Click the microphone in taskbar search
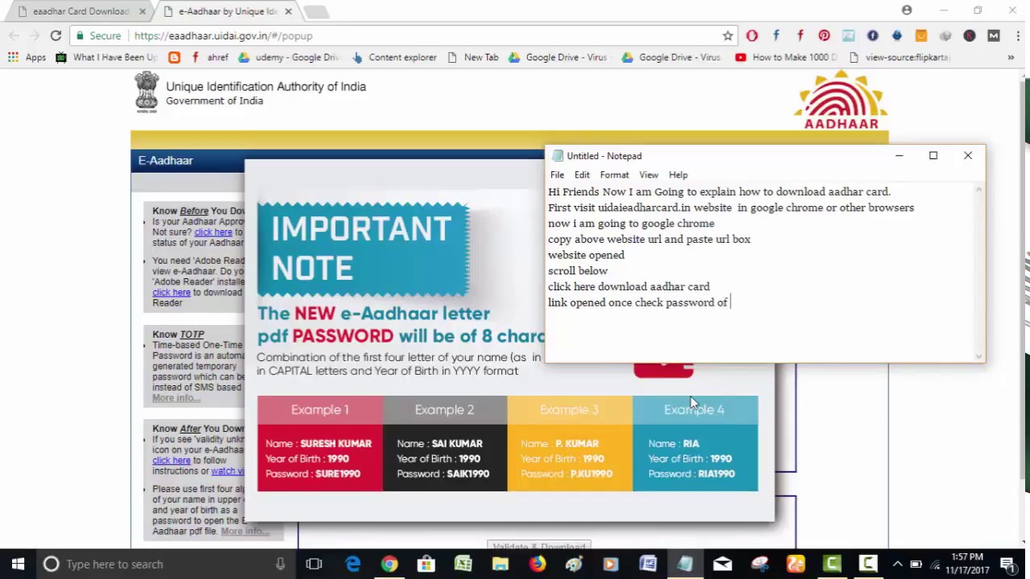The width and height of the screenshot is (1030, 579). click(280, 564)
